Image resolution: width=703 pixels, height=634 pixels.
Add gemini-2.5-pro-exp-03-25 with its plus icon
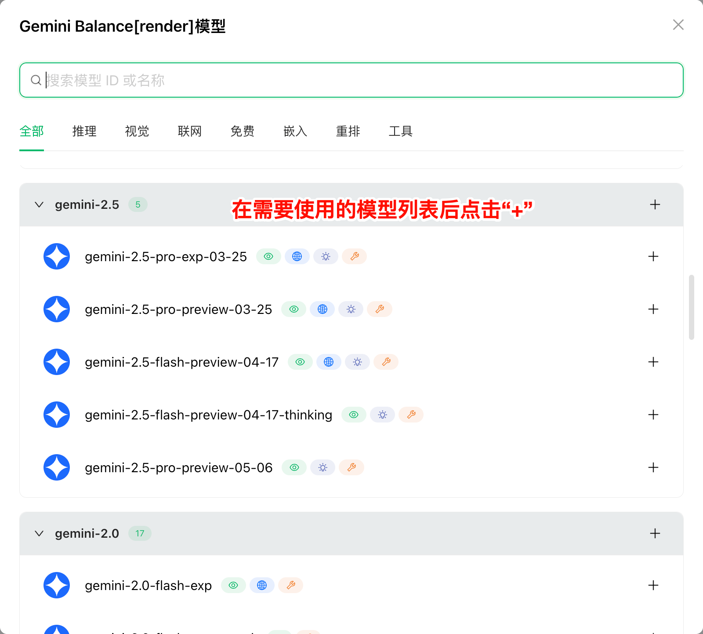[653, 256]
